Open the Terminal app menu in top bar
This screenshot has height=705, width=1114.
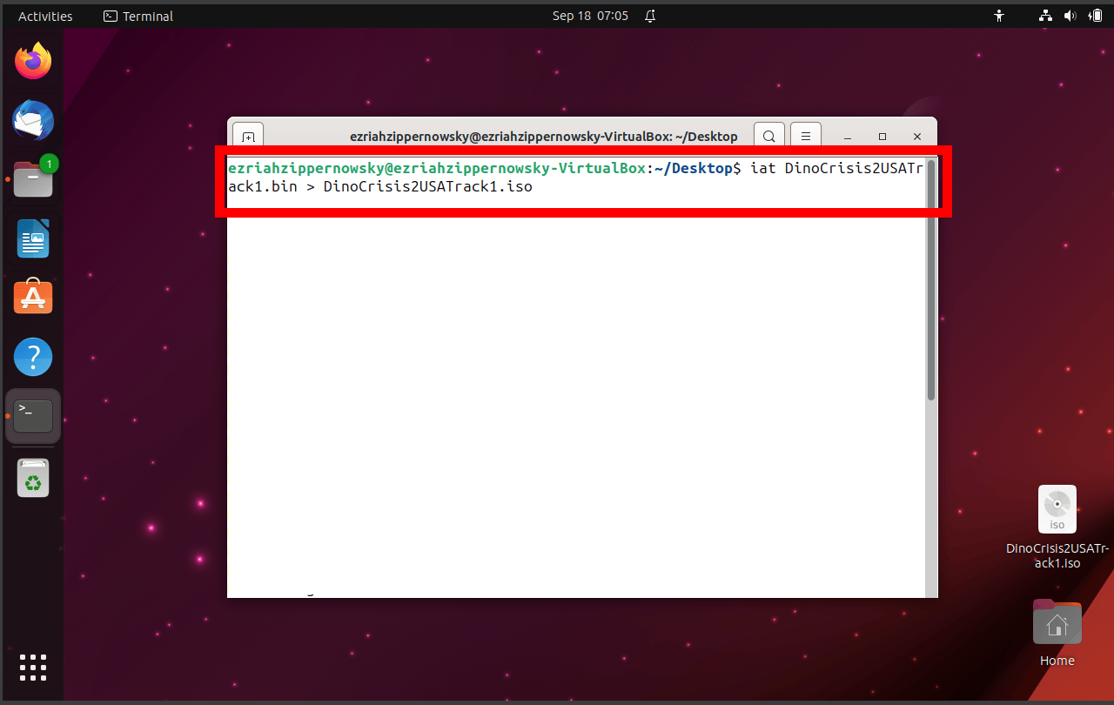coord(138,16)
